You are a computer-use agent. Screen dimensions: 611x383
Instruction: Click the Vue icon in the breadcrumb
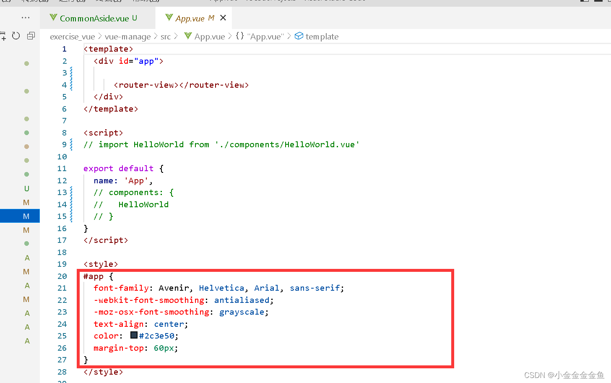(188, 36)
